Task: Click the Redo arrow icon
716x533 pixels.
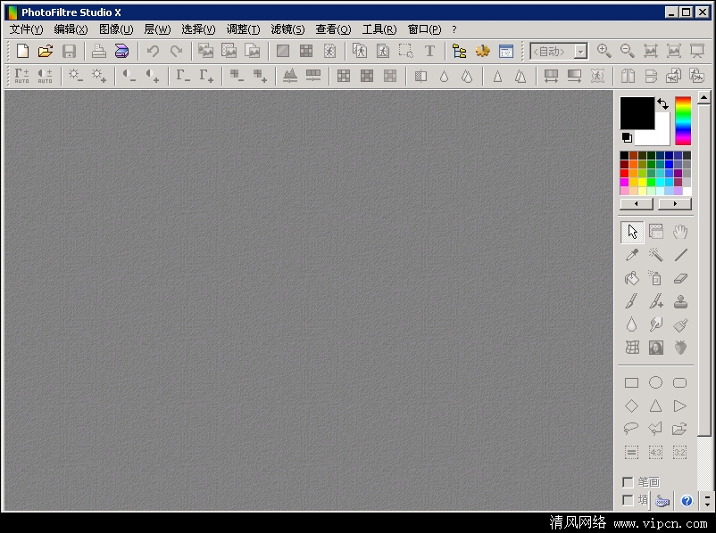Action: point(176,51)
